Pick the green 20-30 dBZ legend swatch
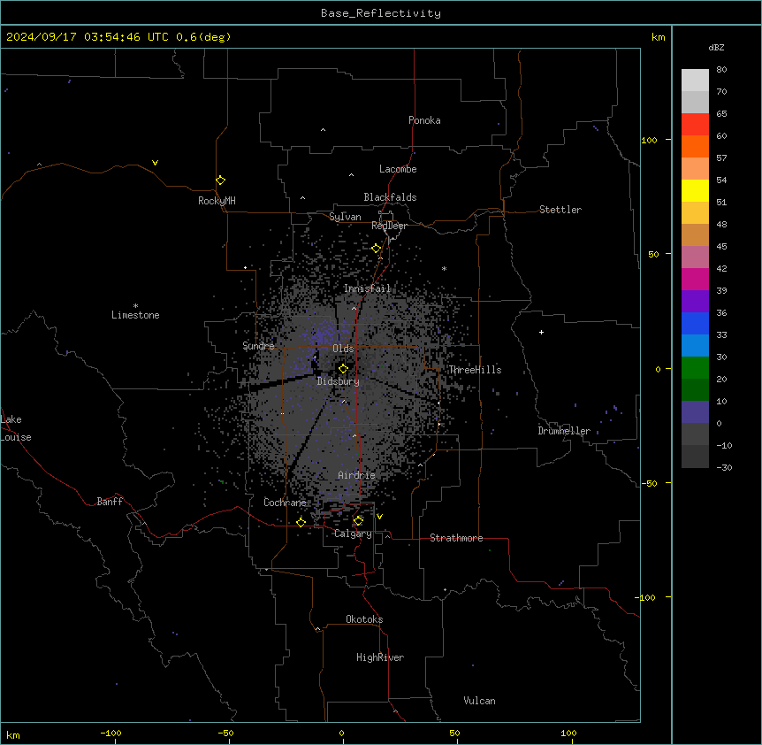 (695, 368)
